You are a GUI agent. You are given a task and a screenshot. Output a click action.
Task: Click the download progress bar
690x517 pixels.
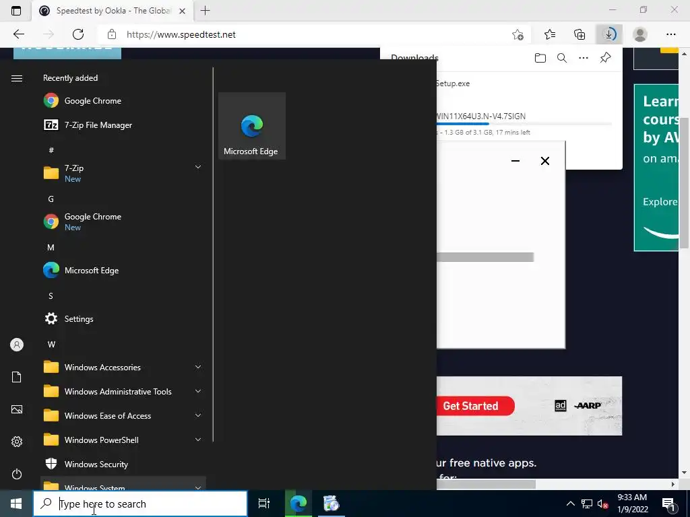click(524, 125)
